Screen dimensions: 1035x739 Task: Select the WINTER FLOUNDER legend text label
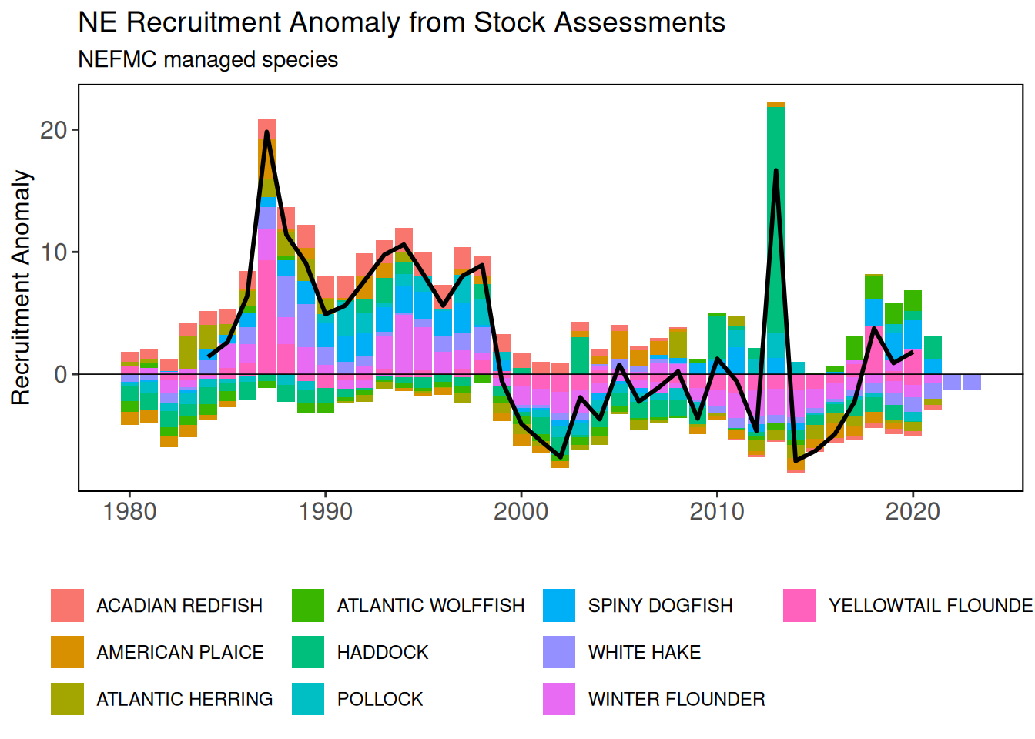click(676, 699)
